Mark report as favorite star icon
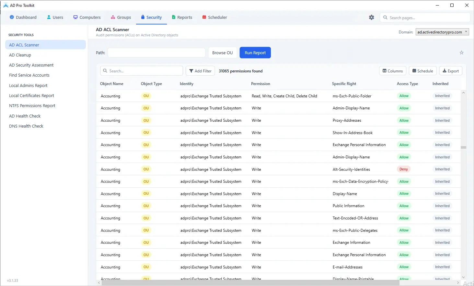The height and width of the screenshot is (286, 474). [462, 53]
